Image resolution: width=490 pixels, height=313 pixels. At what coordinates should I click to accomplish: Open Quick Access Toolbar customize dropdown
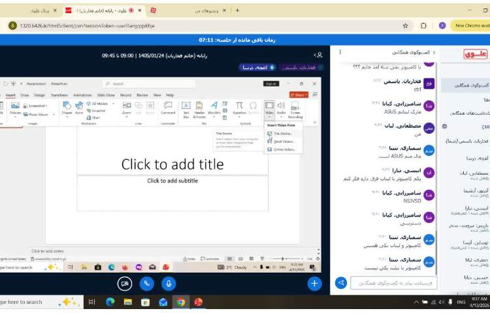(x=22, y=84)
